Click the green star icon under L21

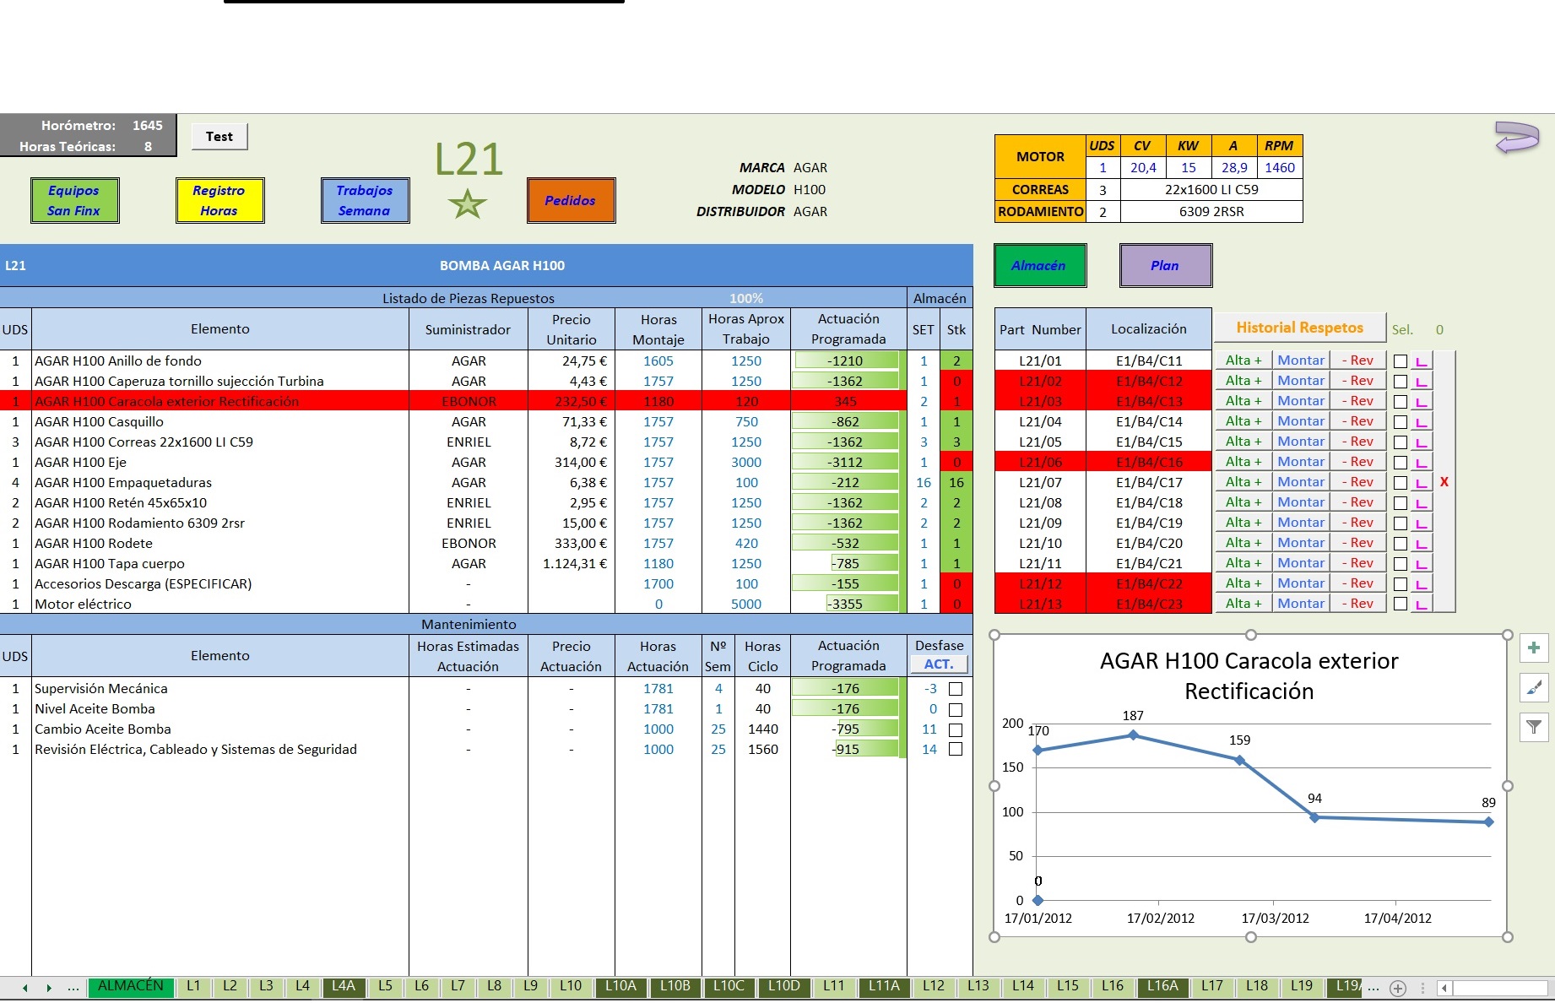(x=467, y=203)
